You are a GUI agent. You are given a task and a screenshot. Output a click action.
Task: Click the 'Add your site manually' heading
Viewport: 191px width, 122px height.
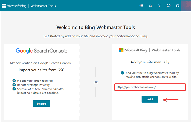pos(150,62)
